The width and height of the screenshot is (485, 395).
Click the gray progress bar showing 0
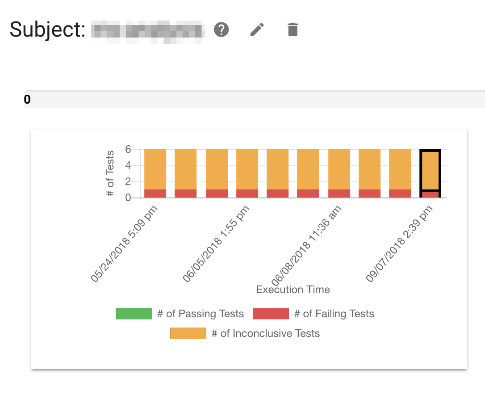[x=255, y=99]
